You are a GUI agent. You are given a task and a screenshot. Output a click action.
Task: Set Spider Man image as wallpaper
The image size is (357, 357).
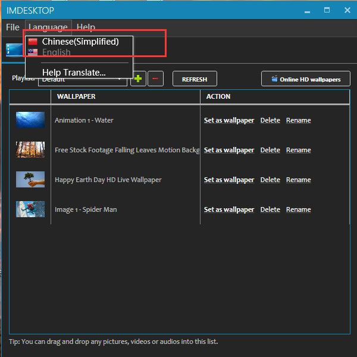point(229,209)
